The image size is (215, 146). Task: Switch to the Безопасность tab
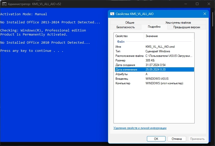point(125,27)
